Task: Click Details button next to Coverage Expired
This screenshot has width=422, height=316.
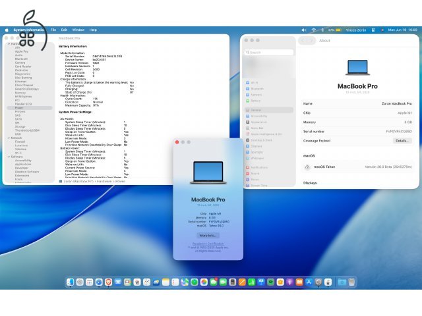Action: click(x=402, y=141)
